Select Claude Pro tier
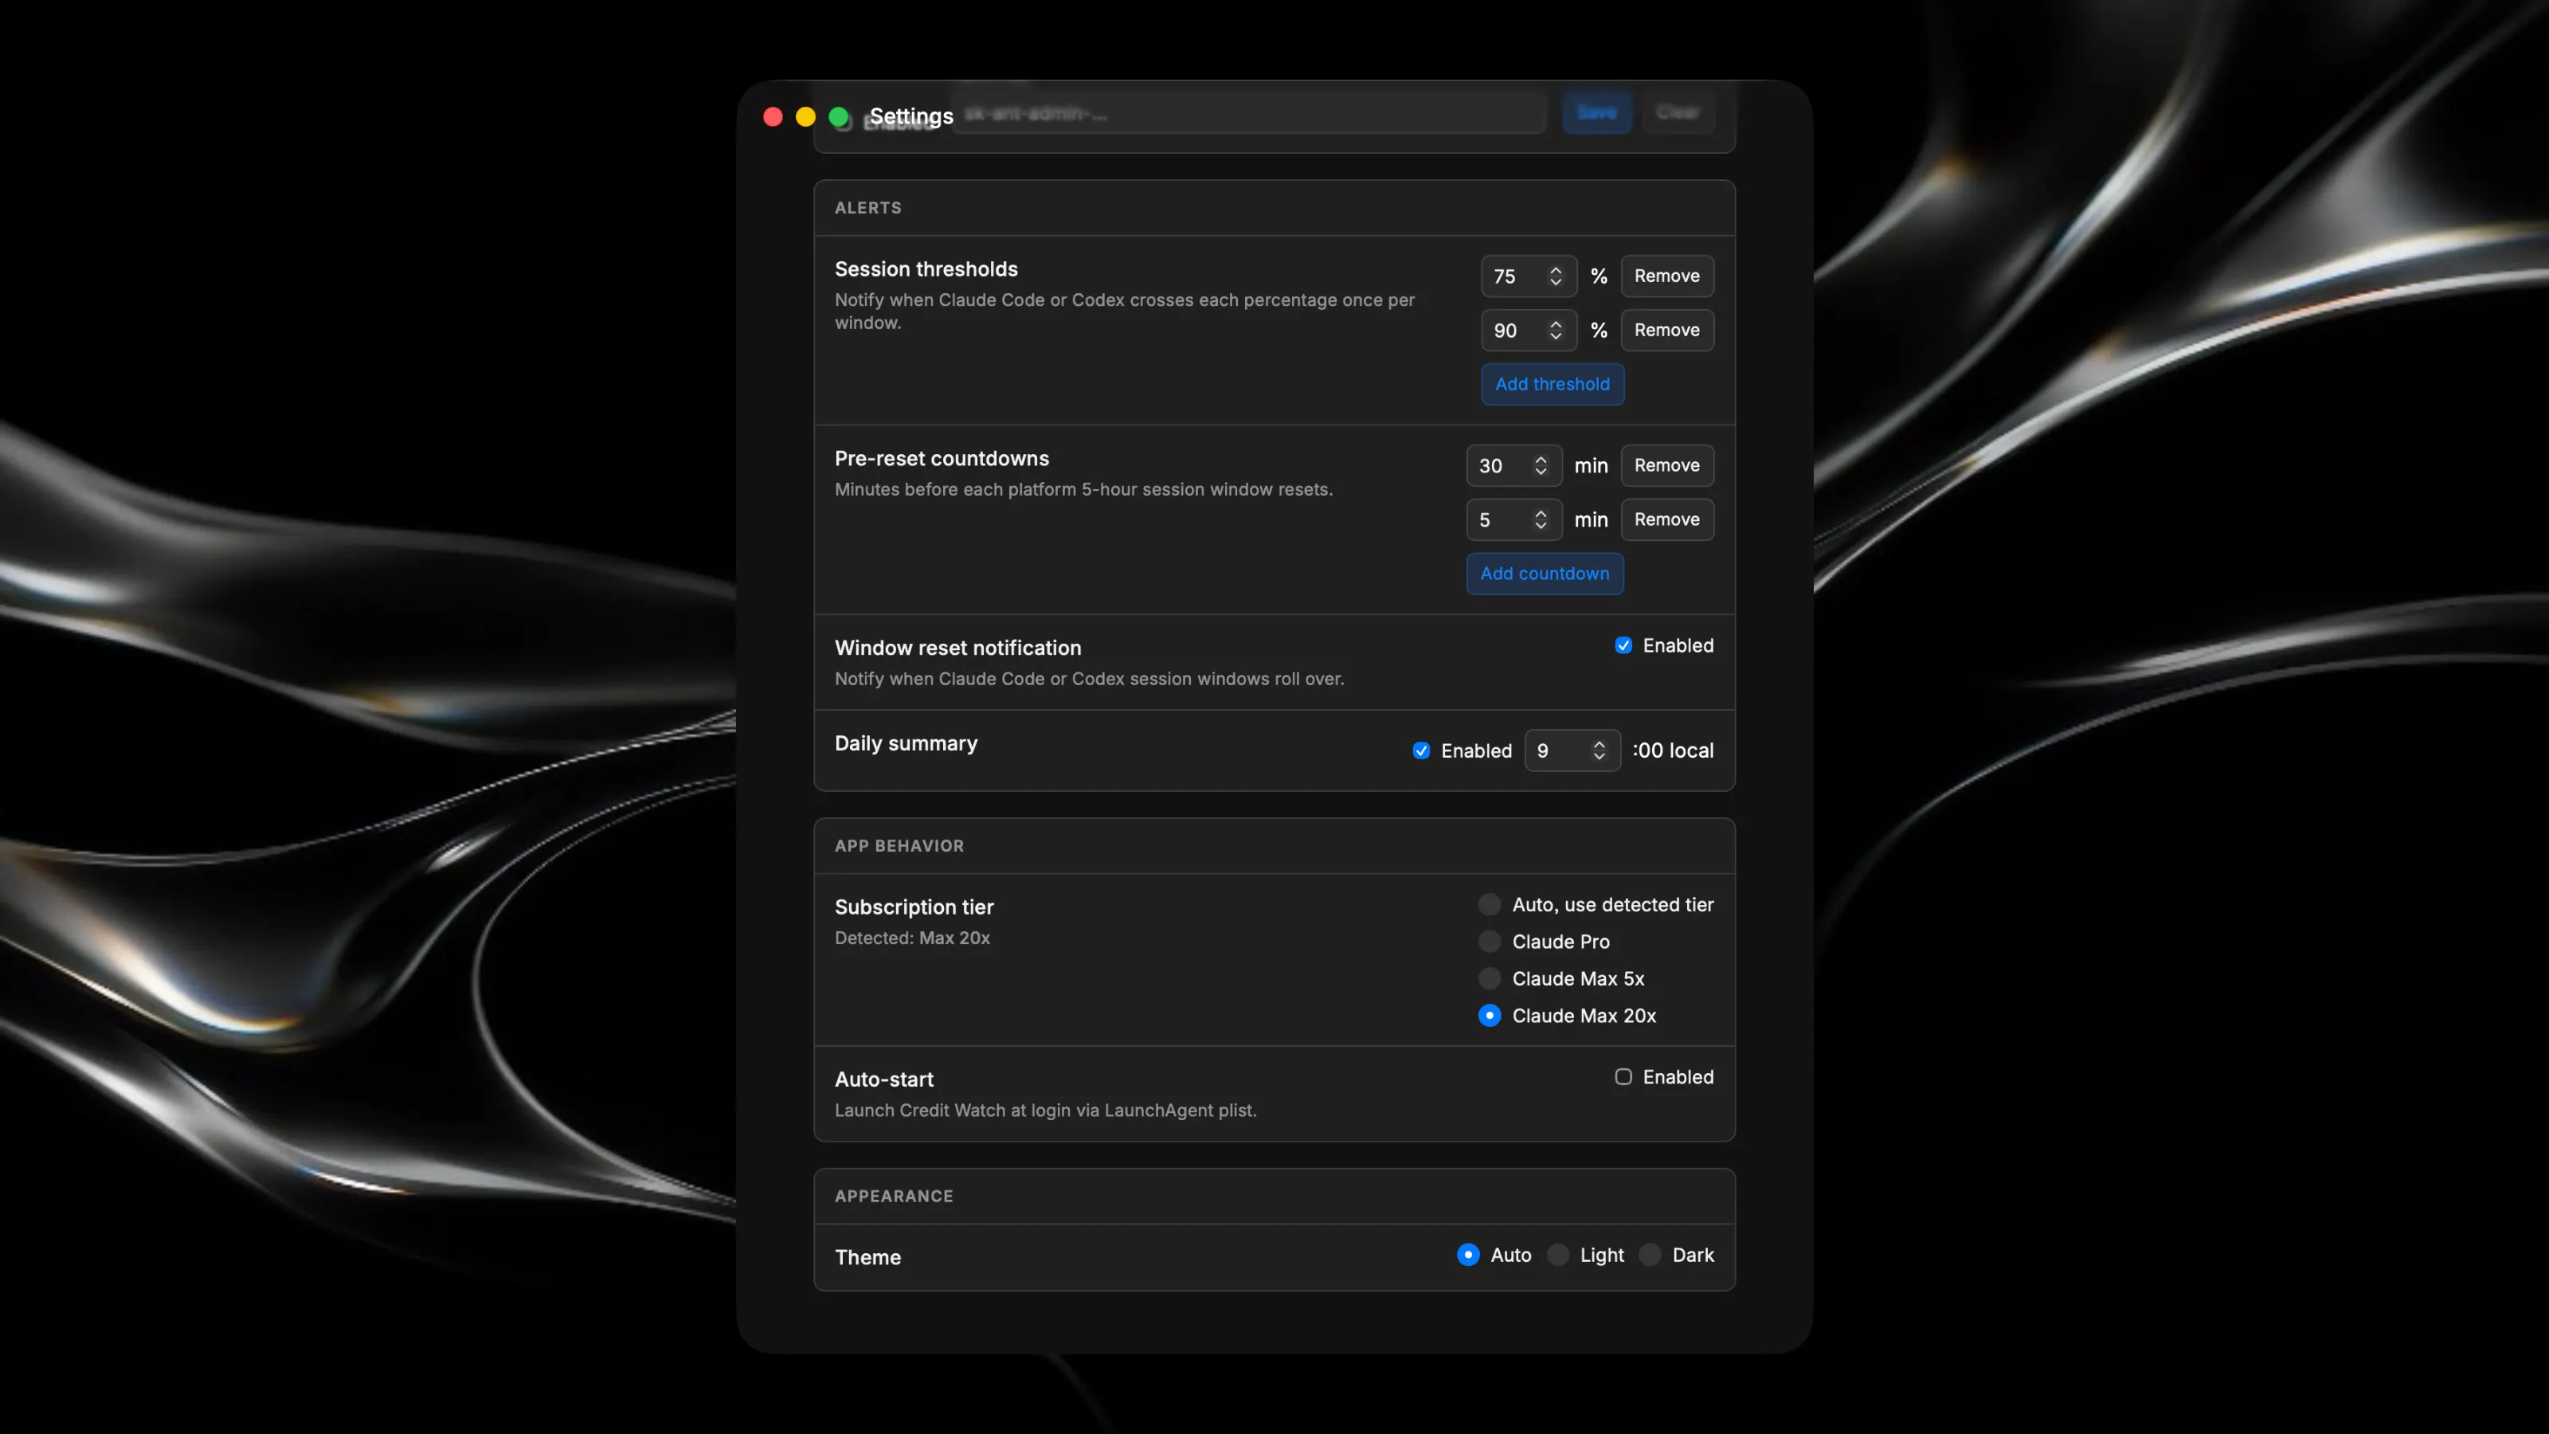 (1490, 941)
